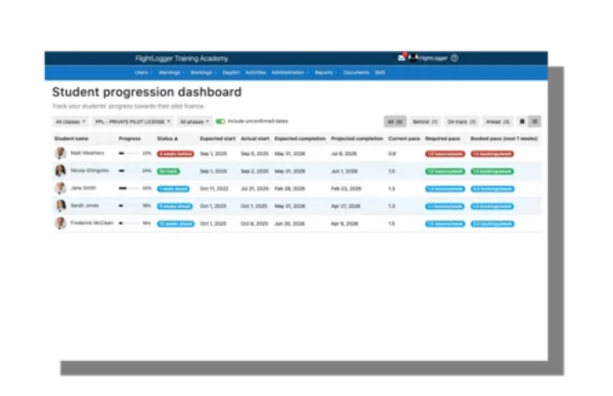Open the messages envelope icon

coord(401,58)
